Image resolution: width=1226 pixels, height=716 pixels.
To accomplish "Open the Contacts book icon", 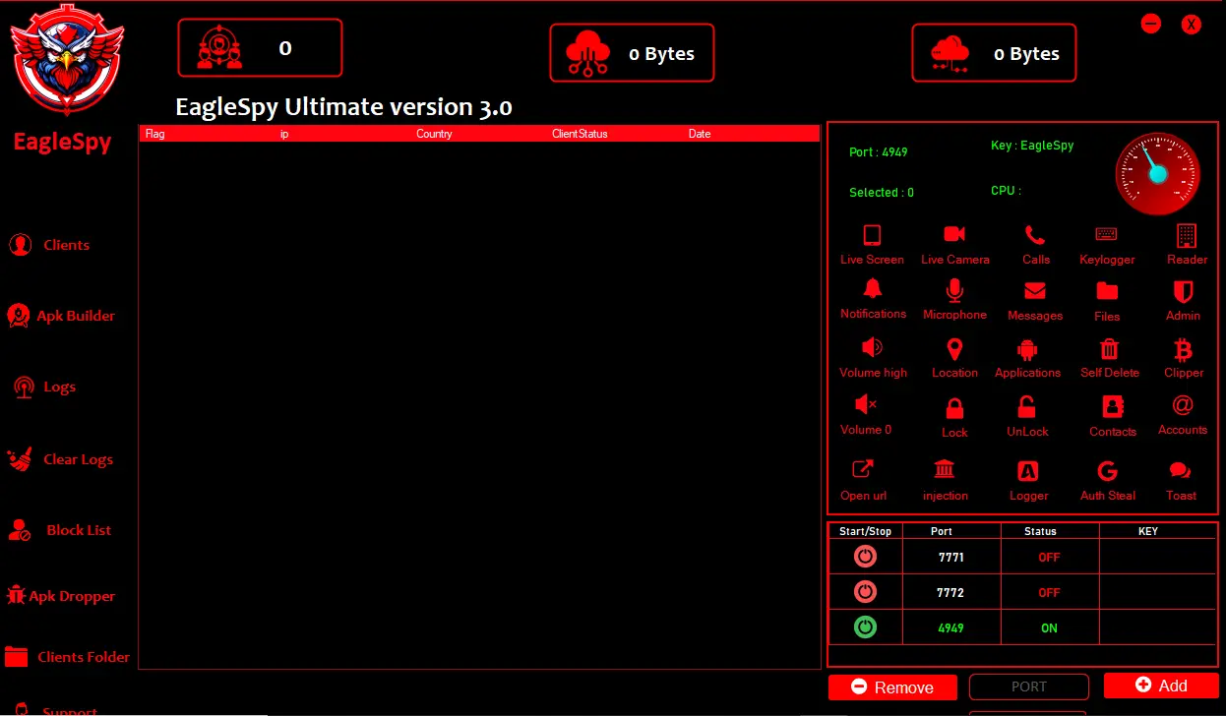I will tap(1113, 406).
